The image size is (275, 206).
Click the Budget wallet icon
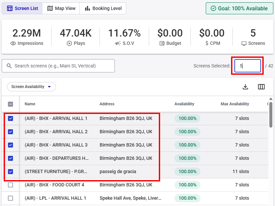(162, 43)
